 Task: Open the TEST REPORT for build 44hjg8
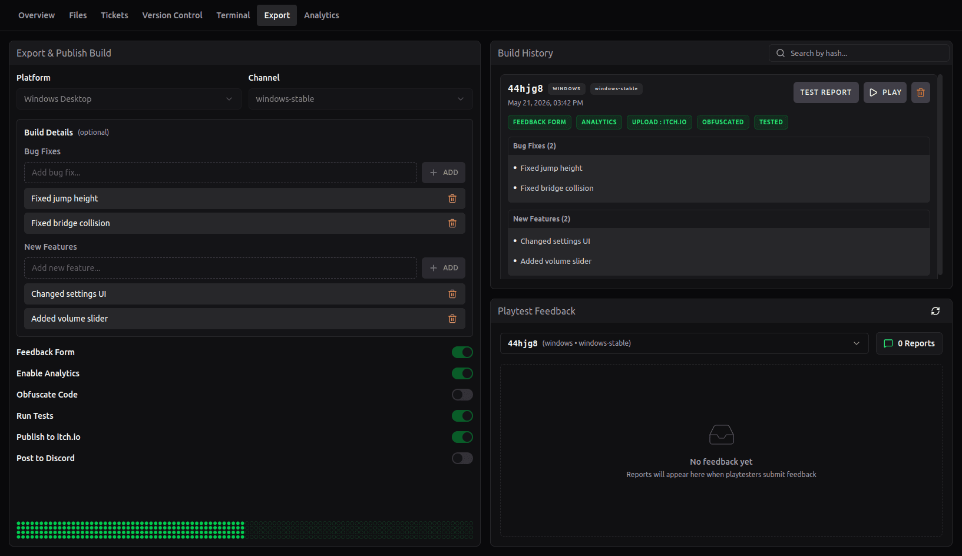point(825,92)
